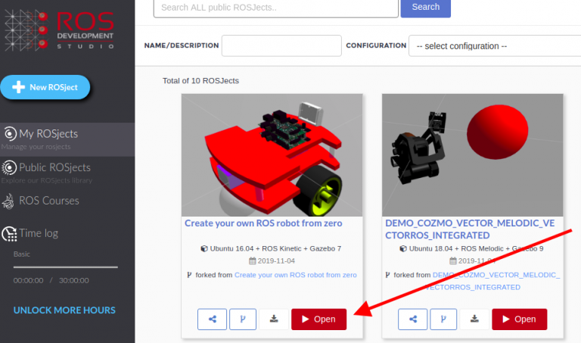581x343 pixels.
Task: Open the 'Create your own ROS robot' ROSject
Action: pyautogui.click(x=319, y=320)
